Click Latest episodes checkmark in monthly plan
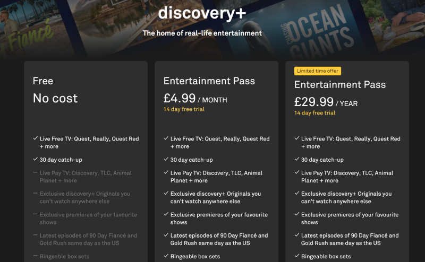Image resolution: width=425 pixels, height=262 pixels. pyautogui.click(x=166, y=235)
